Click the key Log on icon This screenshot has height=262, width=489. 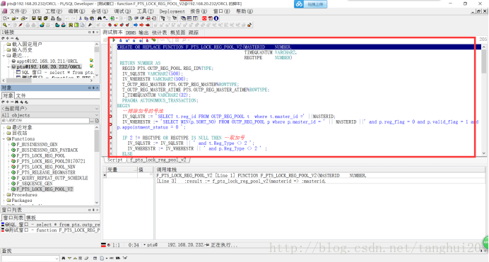pos(5,25)
